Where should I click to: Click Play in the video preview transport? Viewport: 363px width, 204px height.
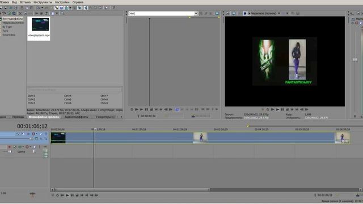click(277, 109)
